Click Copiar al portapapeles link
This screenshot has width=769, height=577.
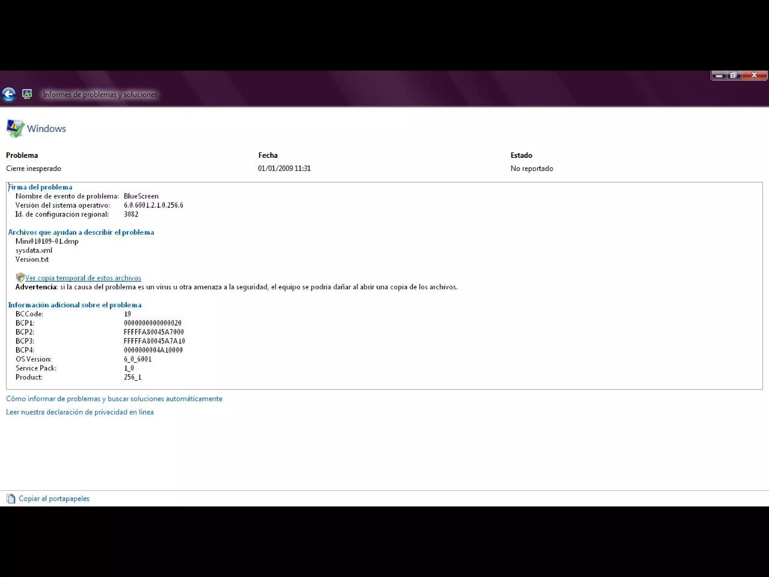(x=54, y=498)
